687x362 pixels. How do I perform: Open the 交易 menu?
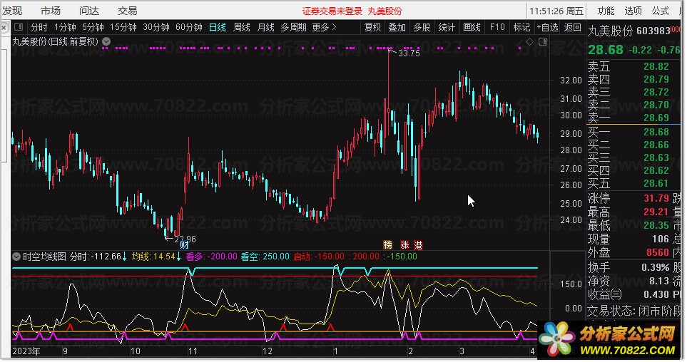click(x=128, y=11)
